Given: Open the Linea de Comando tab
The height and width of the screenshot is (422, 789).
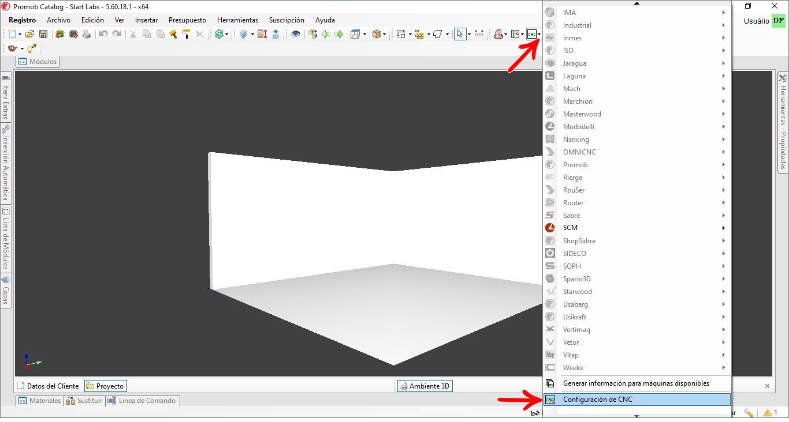Looking at the screenshot, I should [x=143, y=401].
